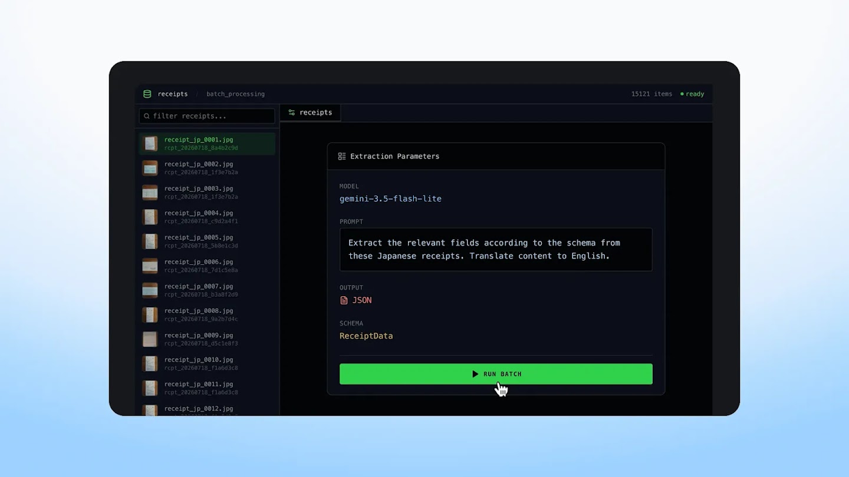Select thumbnail of receipt_jp_0002.jpg
This screenshot has width=849, height=477.
150,168
